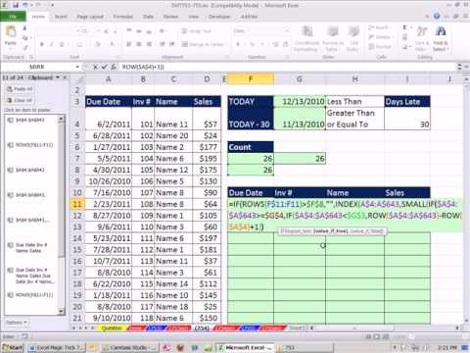The height and width of the screenshot is (353, 470).
Task: Toggle Align Text Right
Action: pyautogui.click(x=149, y=44)
